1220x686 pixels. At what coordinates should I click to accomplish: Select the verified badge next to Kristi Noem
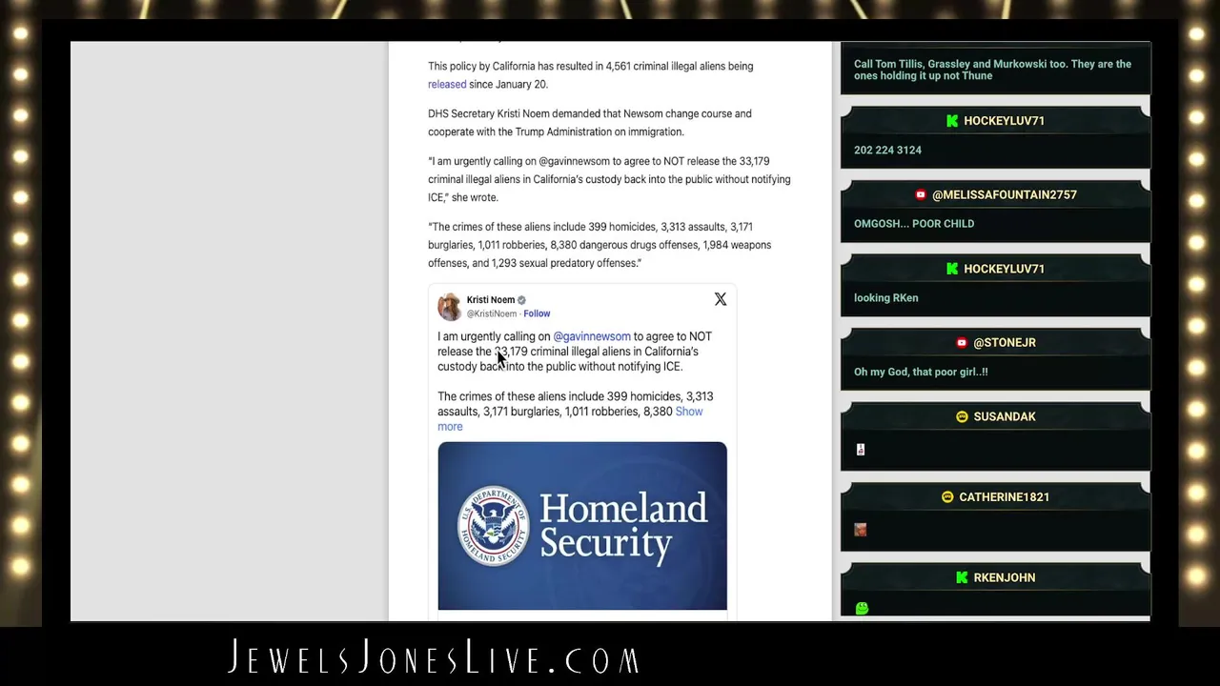[521, 300]
